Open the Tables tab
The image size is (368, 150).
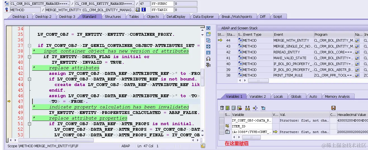(x=134, y=16)
